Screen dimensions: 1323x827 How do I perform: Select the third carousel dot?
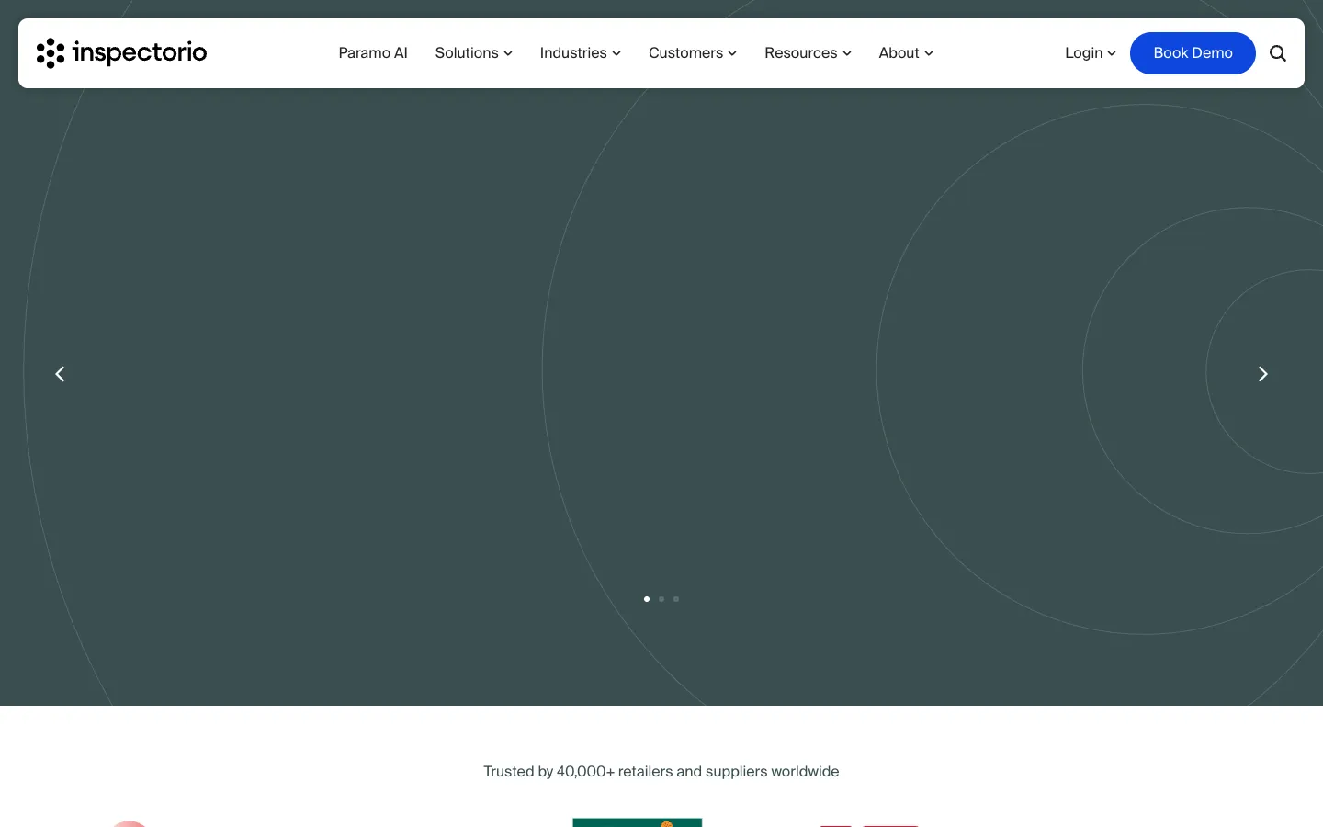(x=676, y=599)
